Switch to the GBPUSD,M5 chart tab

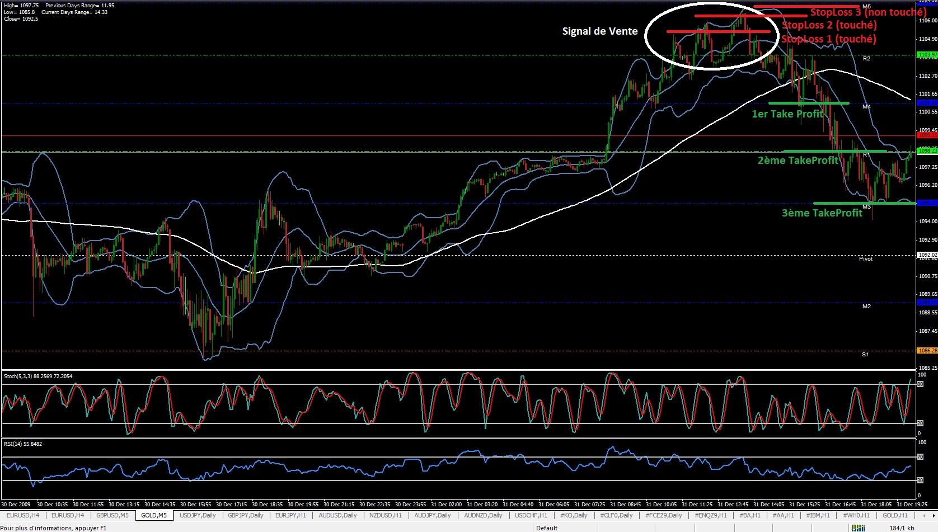pos(112,515)
